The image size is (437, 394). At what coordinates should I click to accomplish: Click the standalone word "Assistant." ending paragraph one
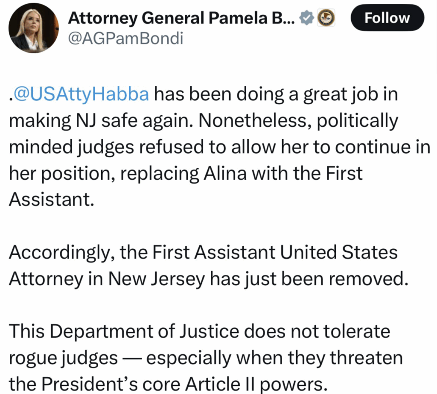pos(51,200)
